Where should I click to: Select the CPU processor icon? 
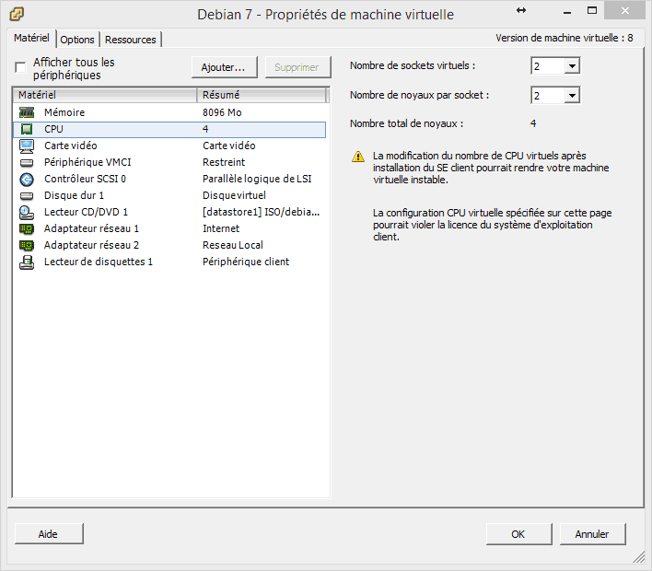(x=27, y=129)
